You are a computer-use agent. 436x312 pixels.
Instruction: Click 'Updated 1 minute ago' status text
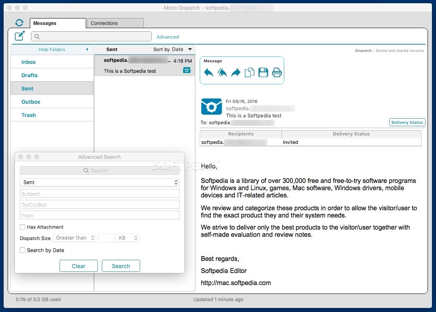[x=218, y=299]
